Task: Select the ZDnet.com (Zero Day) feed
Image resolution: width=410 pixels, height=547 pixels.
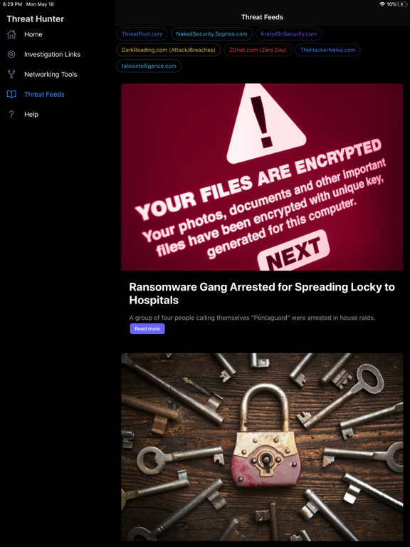Action: 258,50
